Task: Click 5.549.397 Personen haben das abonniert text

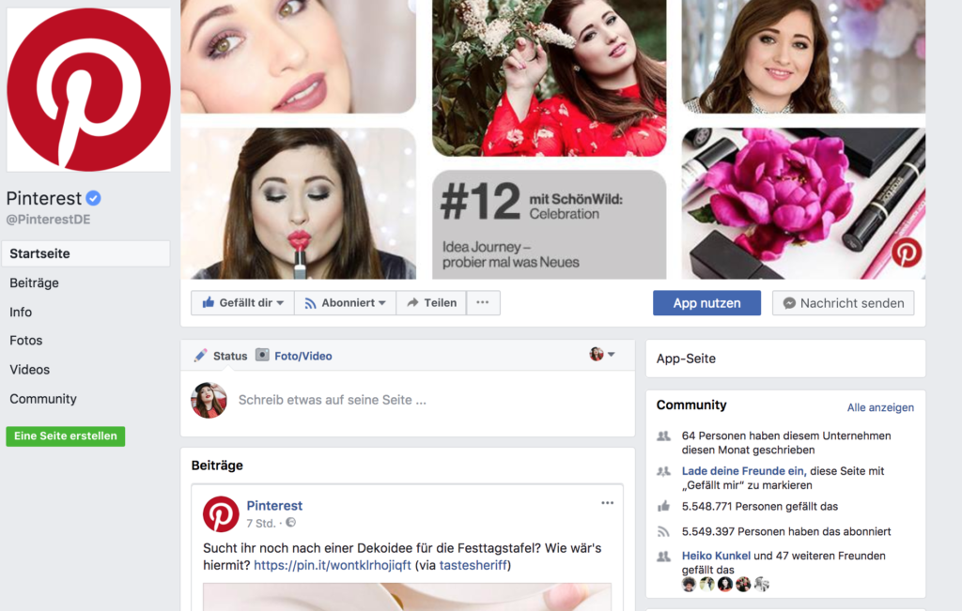Action: (786, 531)
